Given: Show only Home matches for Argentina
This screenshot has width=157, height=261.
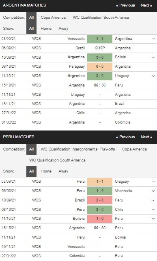Looking at the screenshot, I should tap(46, 29).
